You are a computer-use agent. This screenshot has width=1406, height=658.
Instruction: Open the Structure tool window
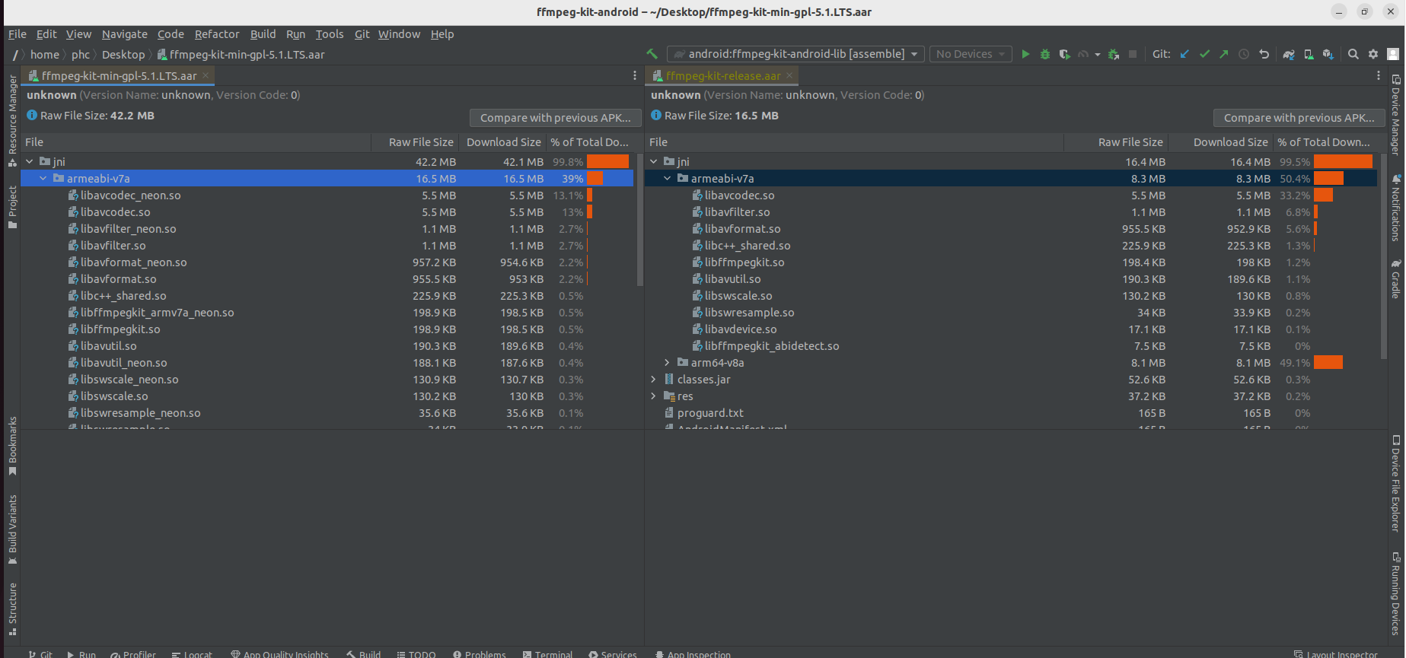[12, 609]
